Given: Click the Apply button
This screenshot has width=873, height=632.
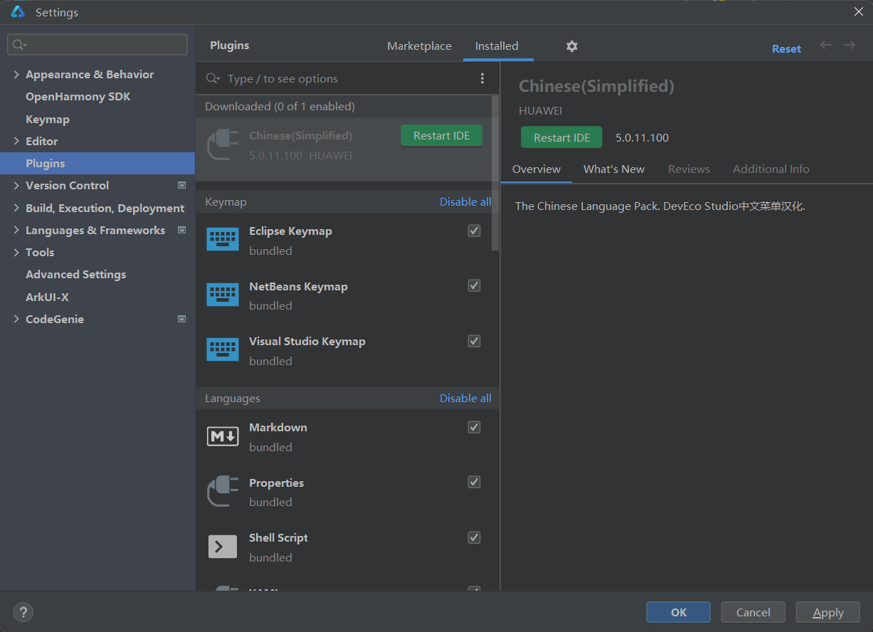Looking at the screenshot, I should coord(828,612).
